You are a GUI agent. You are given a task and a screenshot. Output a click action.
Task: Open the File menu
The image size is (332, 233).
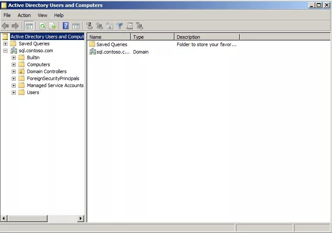[7, 15]
